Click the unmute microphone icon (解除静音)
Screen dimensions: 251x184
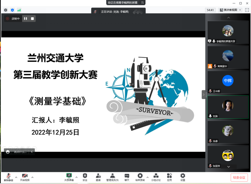pos(7,176)
